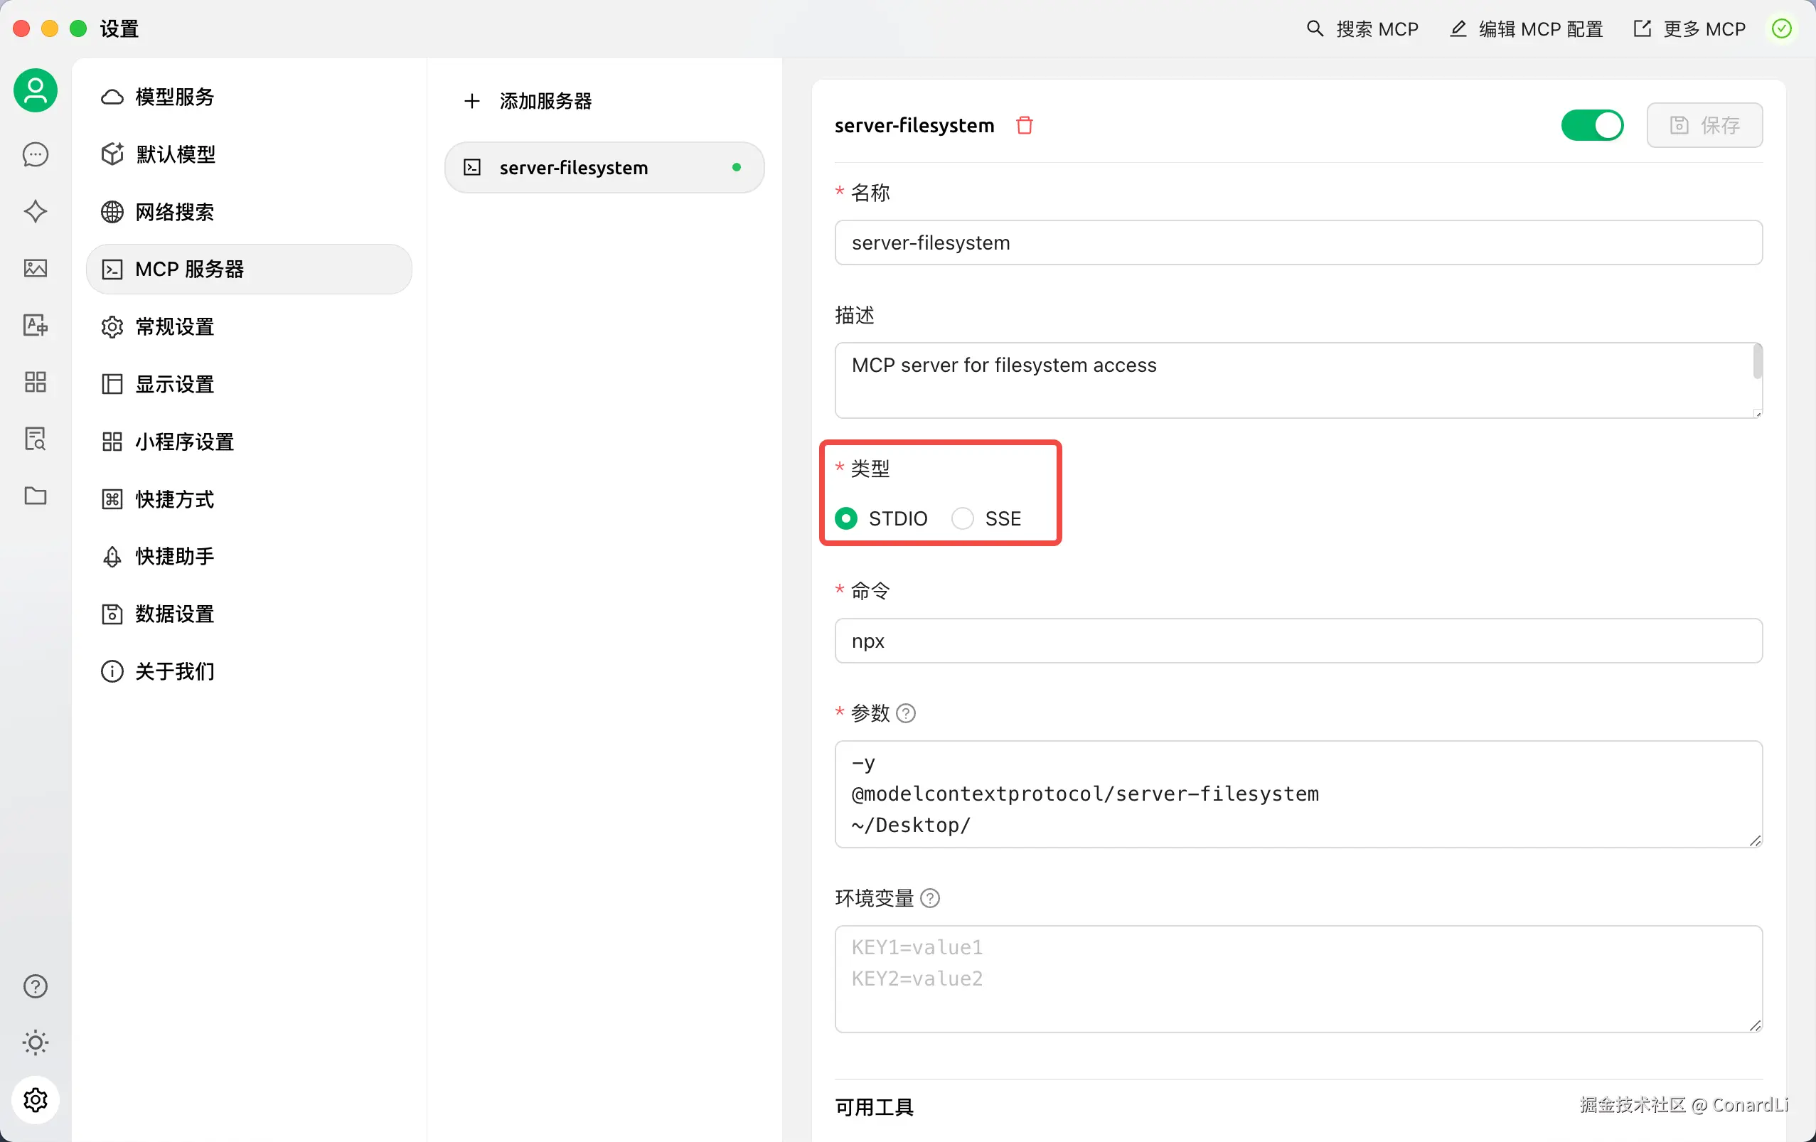Toggle the sun theme switch icon
This screenshot has height=1142, width=1816.
36,1042
